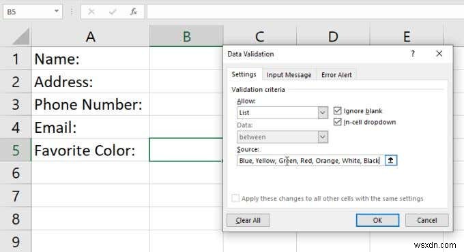Select row 6 header
The height and width of the screenshot is (252, 464).
16,173
